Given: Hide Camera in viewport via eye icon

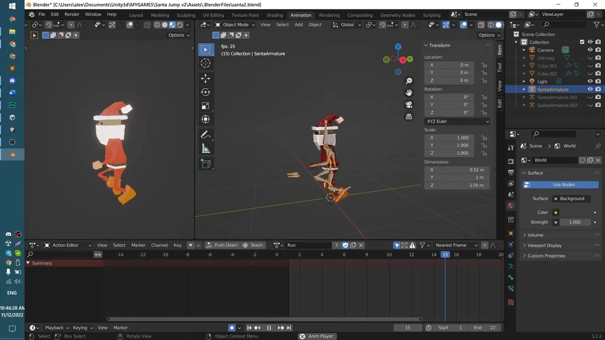Looking at the screenshot, I should coord(590,50).
